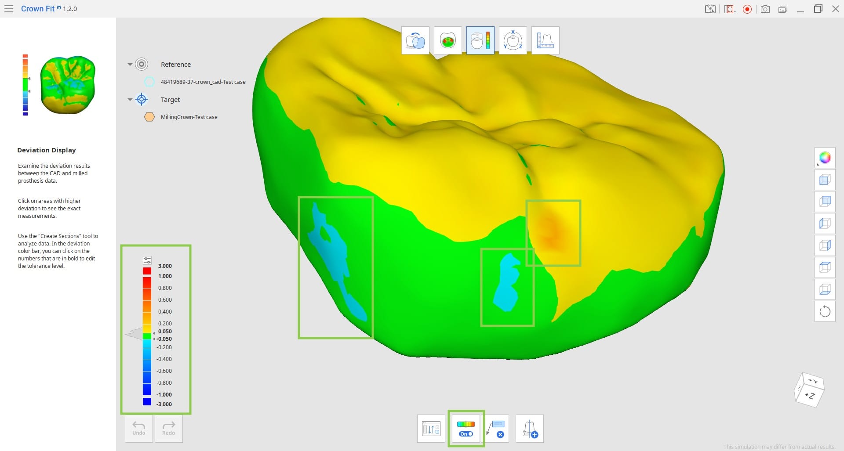This screenshot has height=451, width=844.
Task: Open the recording area dropdown arrow
Action: (735, 11)
